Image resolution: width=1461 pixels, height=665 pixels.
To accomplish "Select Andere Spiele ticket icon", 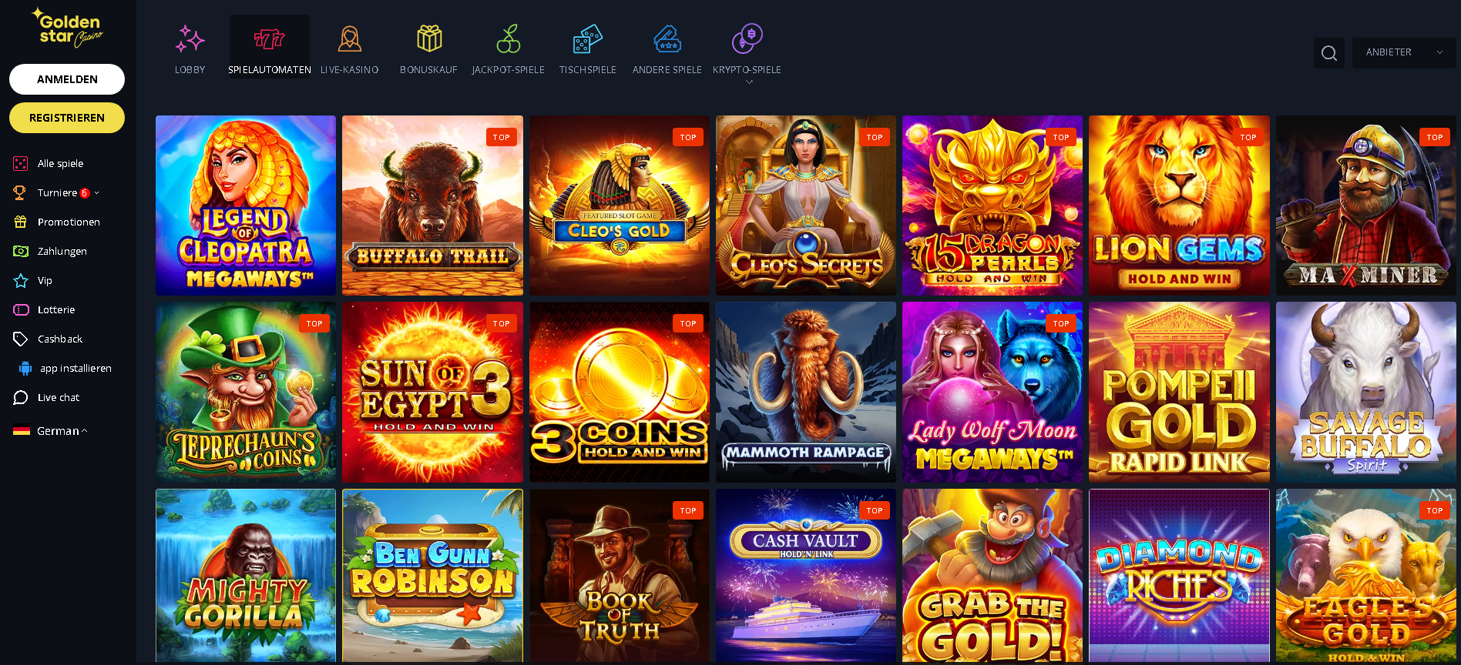I will click(667, 38).
